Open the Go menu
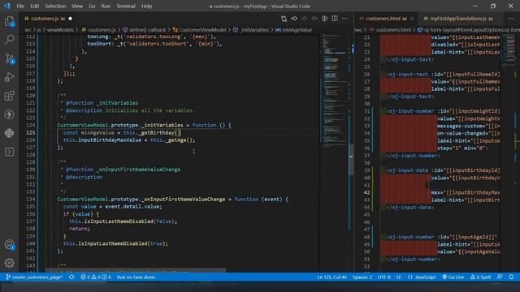The height and width of the screenshot is (292, 520). 92,6
